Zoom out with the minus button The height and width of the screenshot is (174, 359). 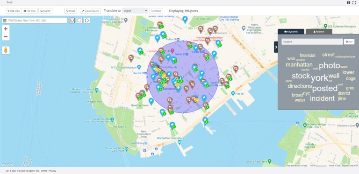[6, 36]
